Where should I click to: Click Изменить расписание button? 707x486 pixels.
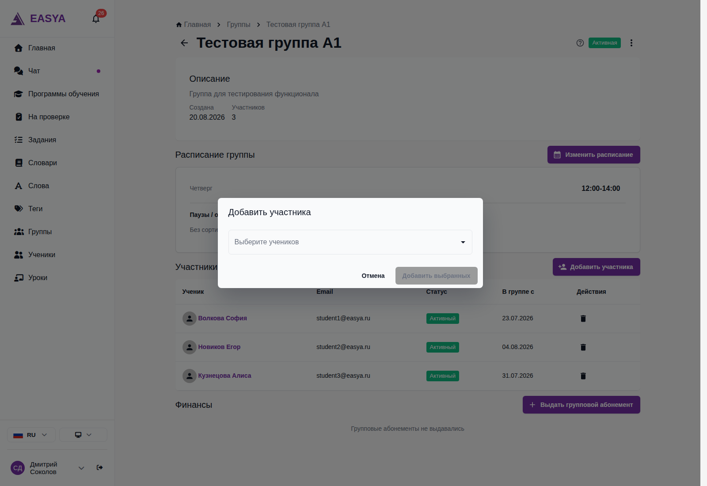tap(593, 155)
